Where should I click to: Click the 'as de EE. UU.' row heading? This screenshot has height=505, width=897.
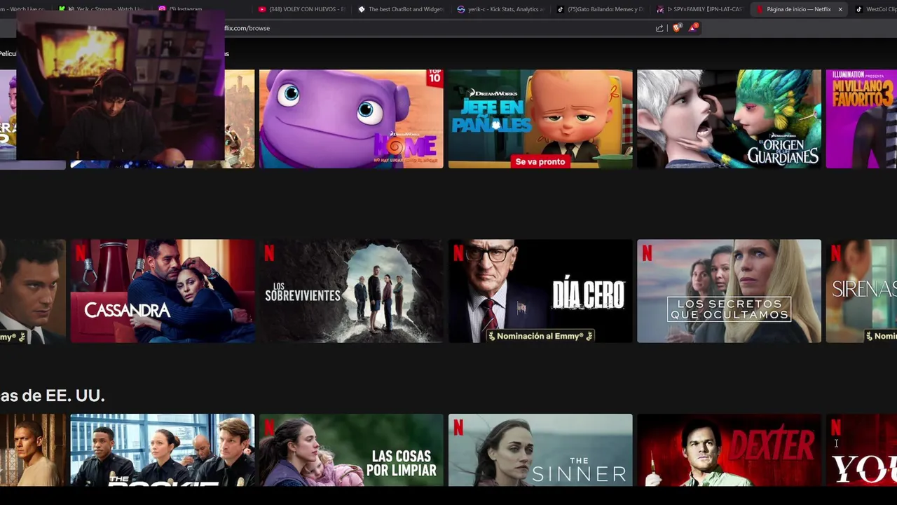[x=53, y=396]
